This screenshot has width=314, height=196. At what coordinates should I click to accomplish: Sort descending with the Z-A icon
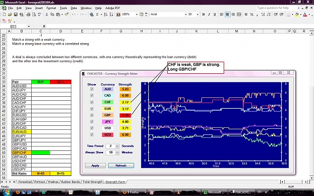click(x=112, y=15)
